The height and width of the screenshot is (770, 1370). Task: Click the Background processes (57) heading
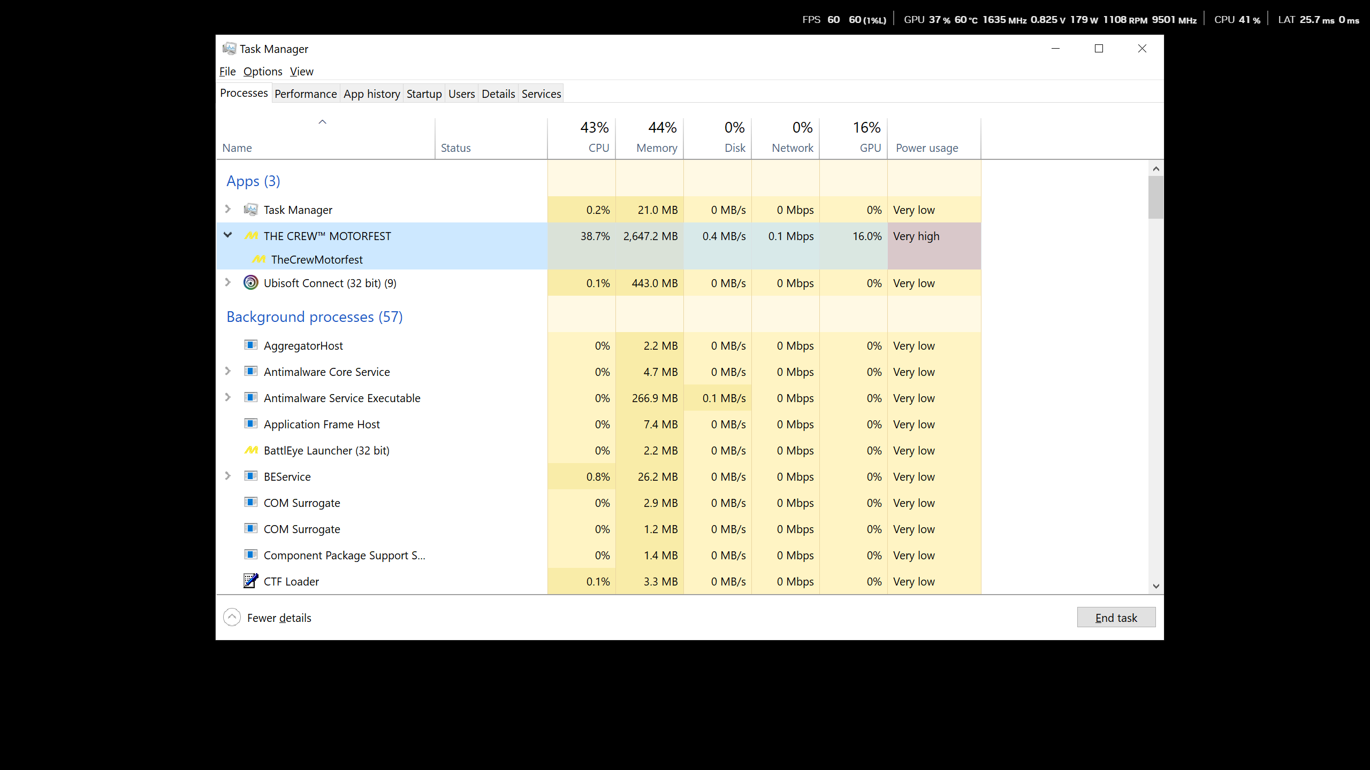[315, 317]
